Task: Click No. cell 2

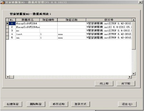Action: pyautogui.click(x=12, y=27)
